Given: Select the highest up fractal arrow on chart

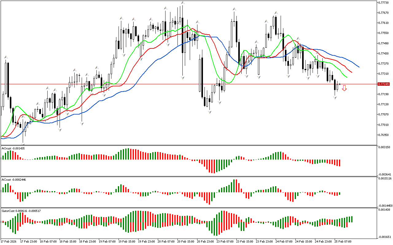Looking at the screenshot, I should click(183, 3).
